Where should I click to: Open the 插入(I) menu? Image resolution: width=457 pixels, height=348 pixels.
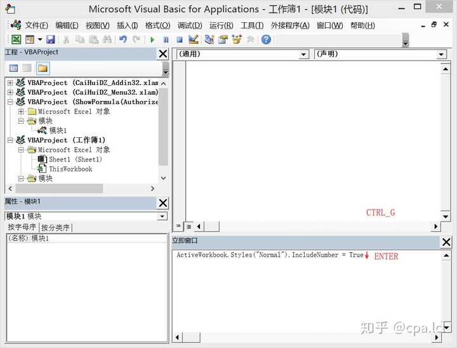[x=128, y=25]
